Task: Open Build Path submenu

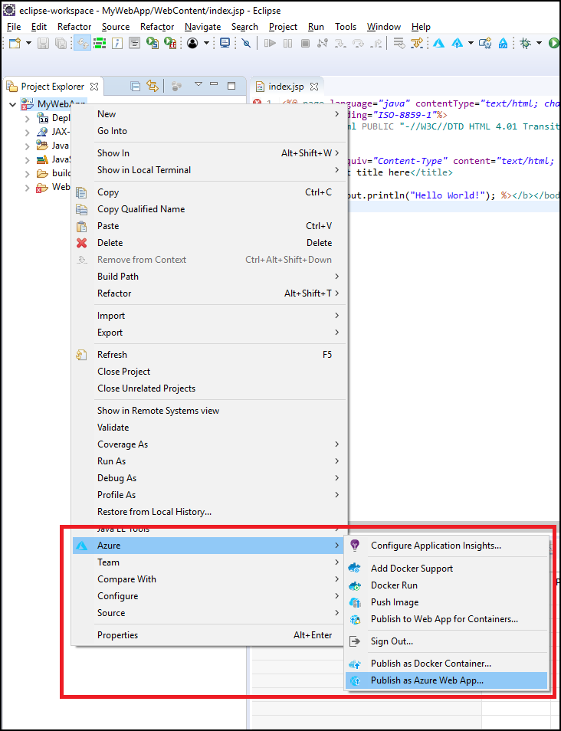Action: coord(209,277)
